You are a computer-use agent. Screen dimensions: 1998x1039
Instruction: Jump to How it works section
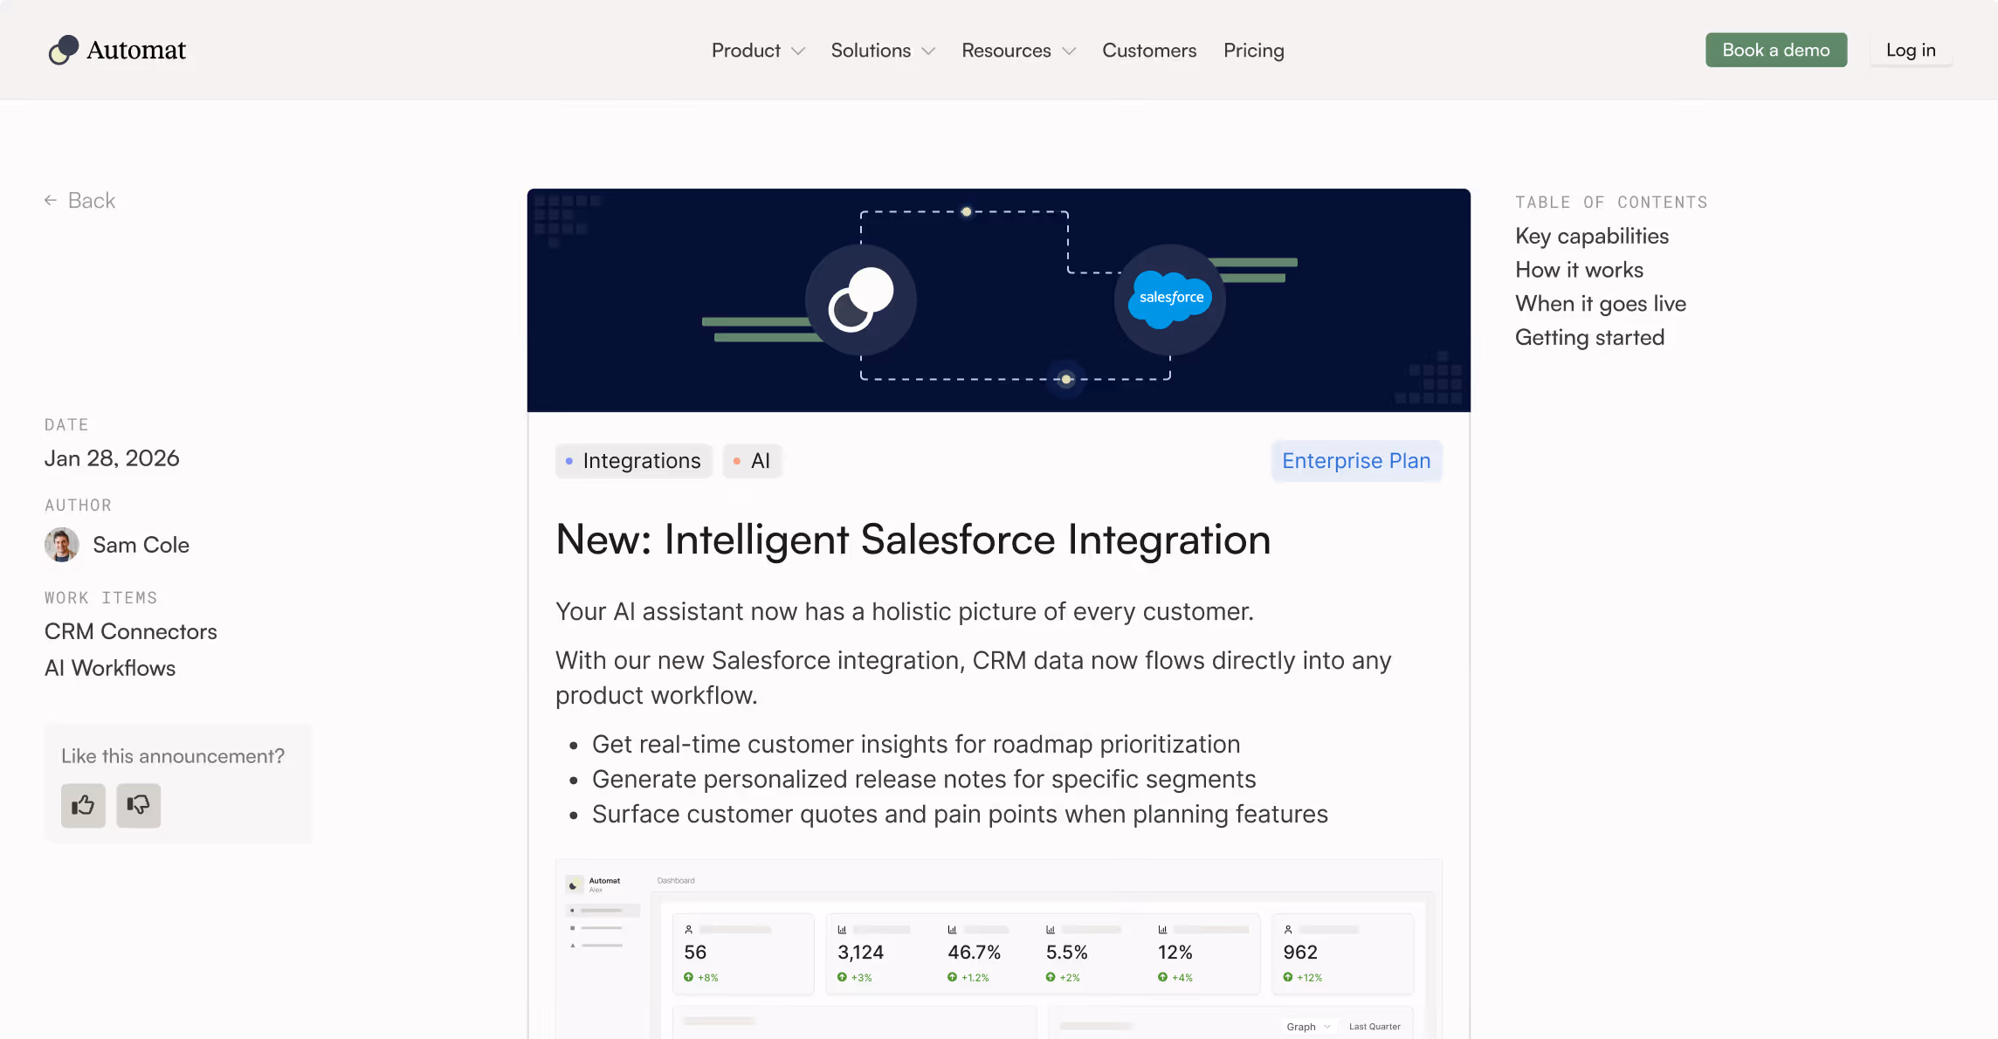pos(1579,271)
